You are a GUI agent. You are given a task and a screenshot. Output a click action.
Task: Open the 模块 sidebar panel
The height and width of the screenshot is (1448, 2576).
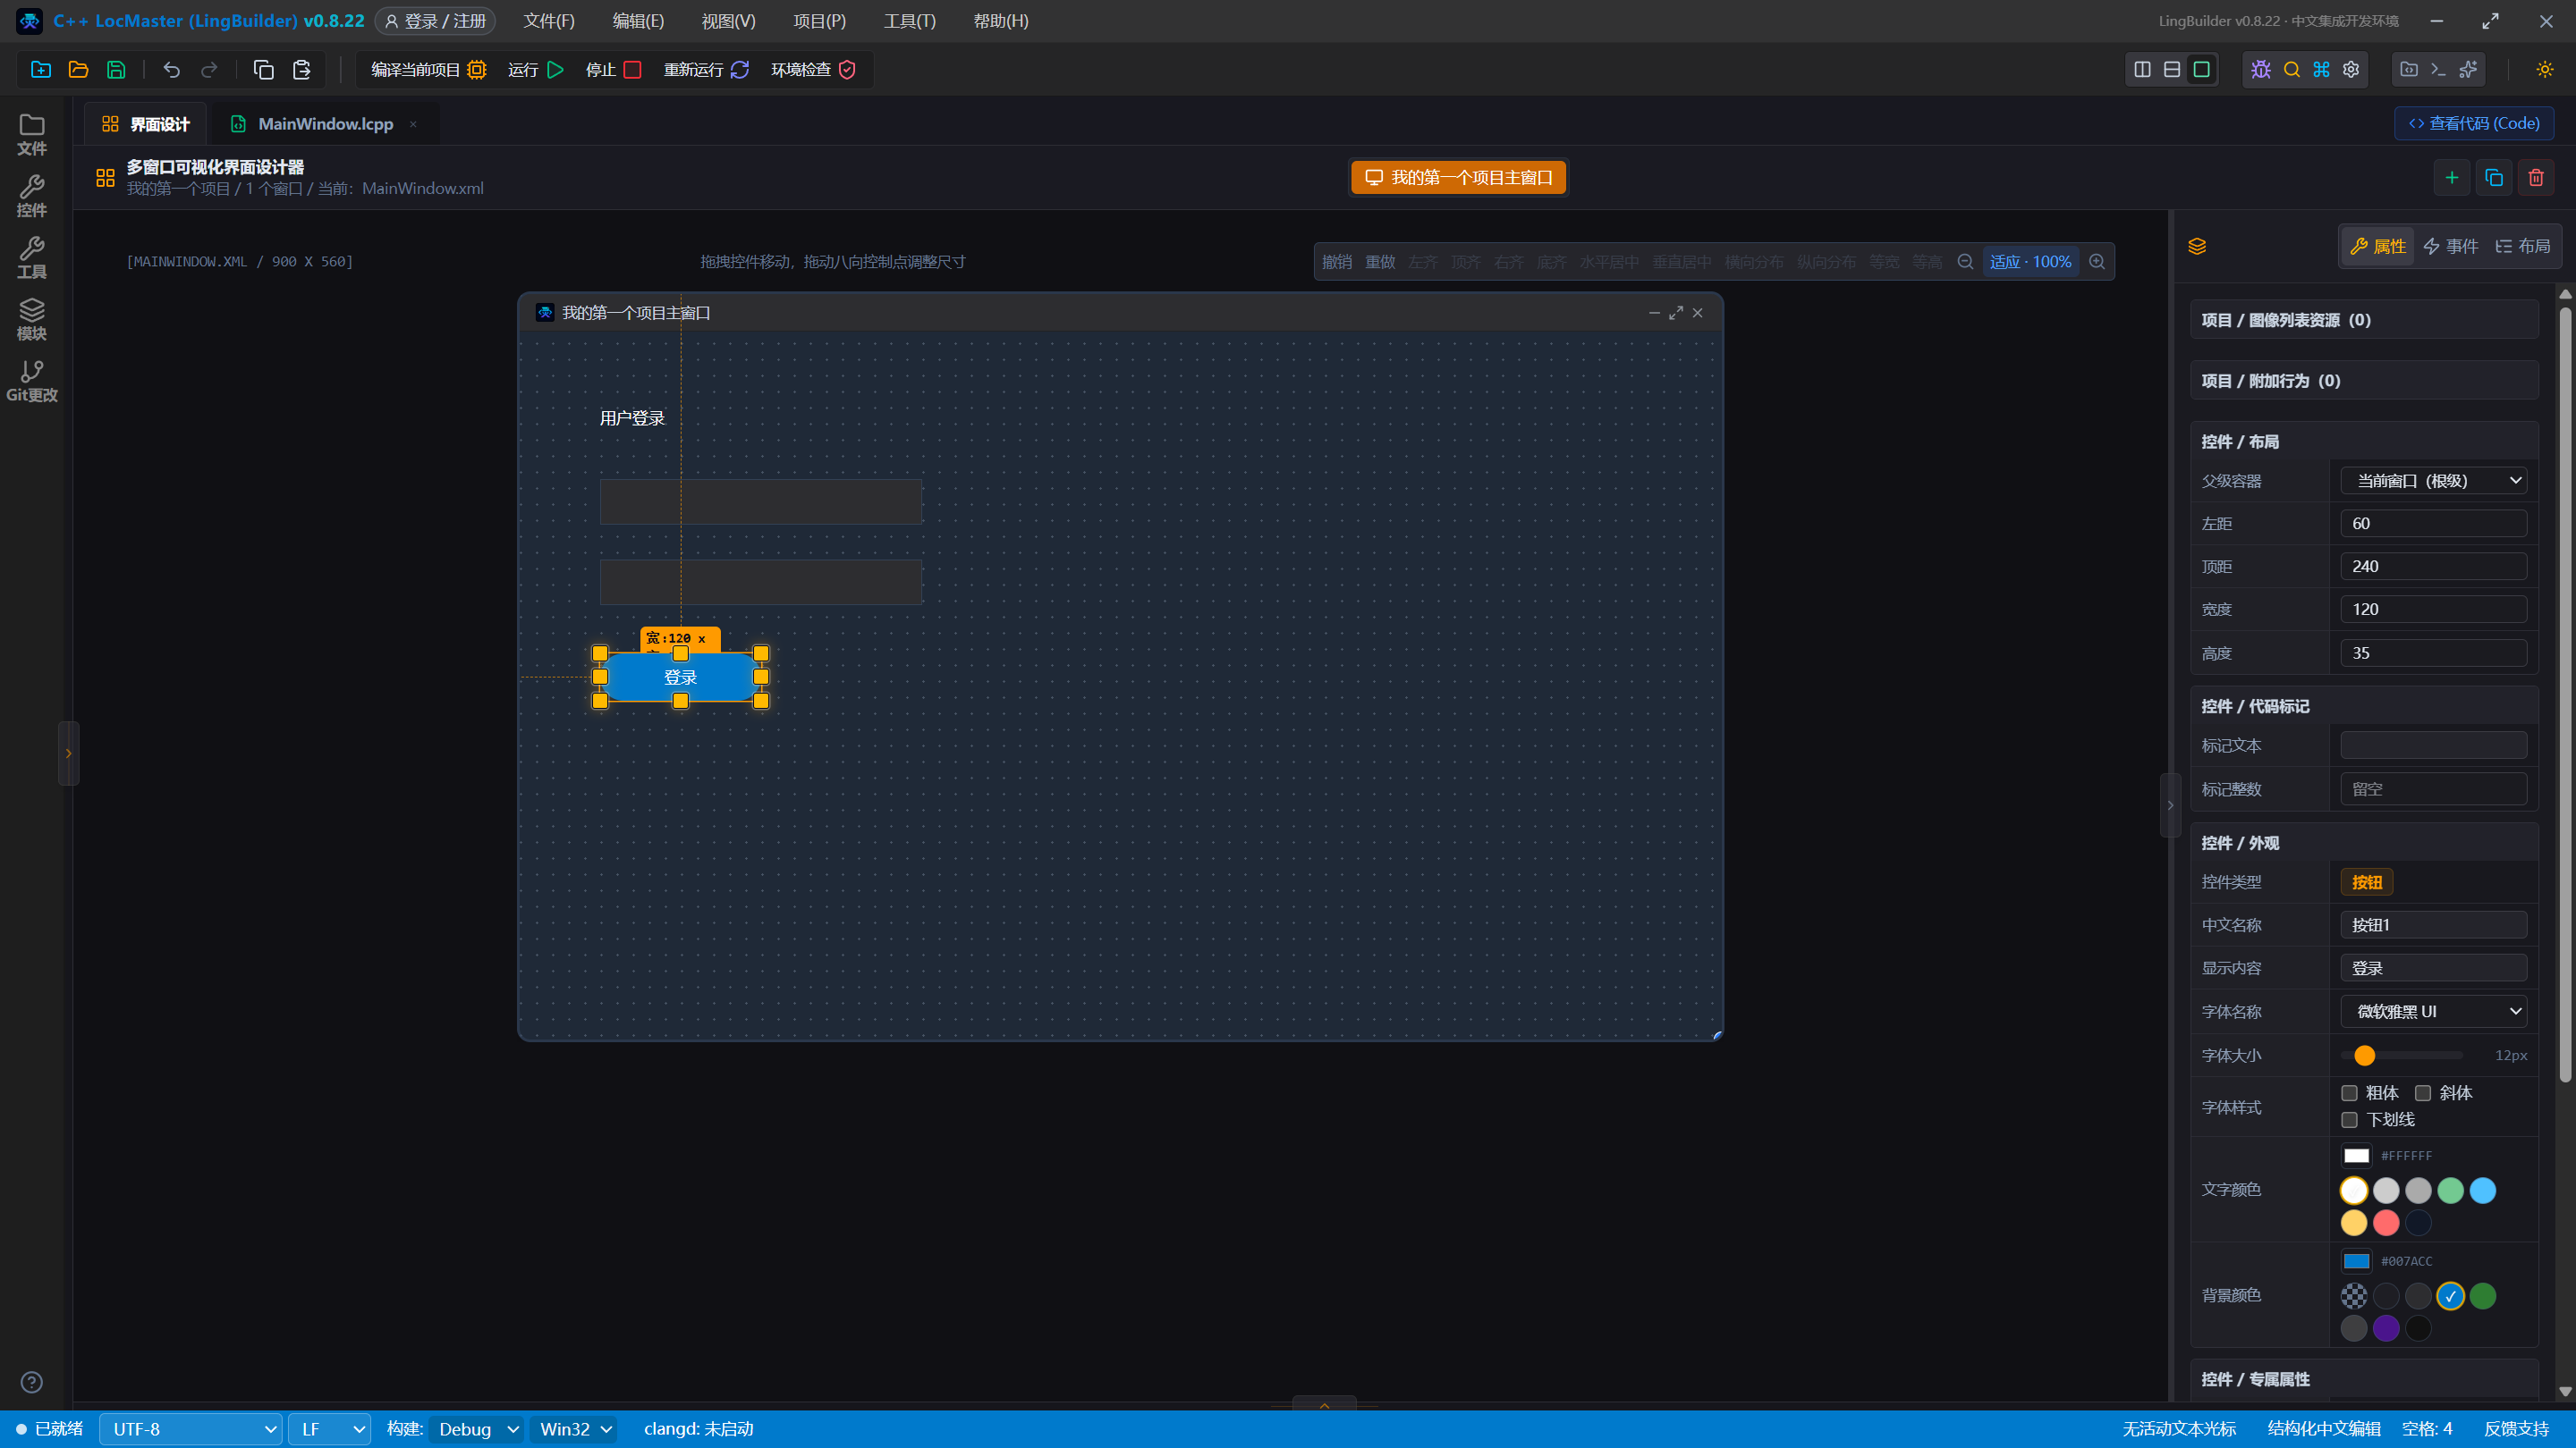point(32,320)
